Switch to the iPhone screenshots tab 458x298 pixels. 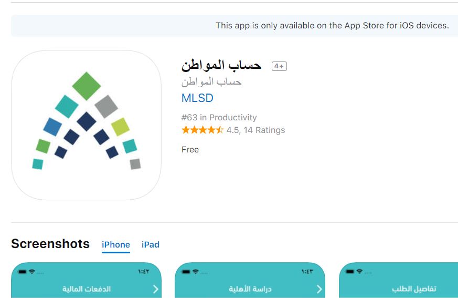(x=115, y=245)
